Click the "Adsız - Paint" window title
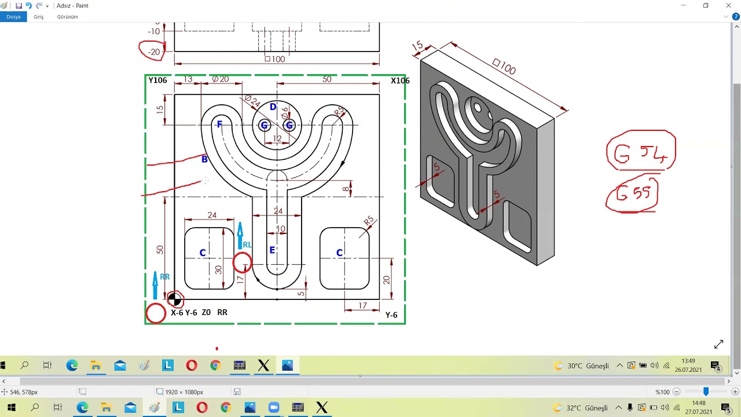The height and width of the screenshot is (417, 741). (72, 6)
